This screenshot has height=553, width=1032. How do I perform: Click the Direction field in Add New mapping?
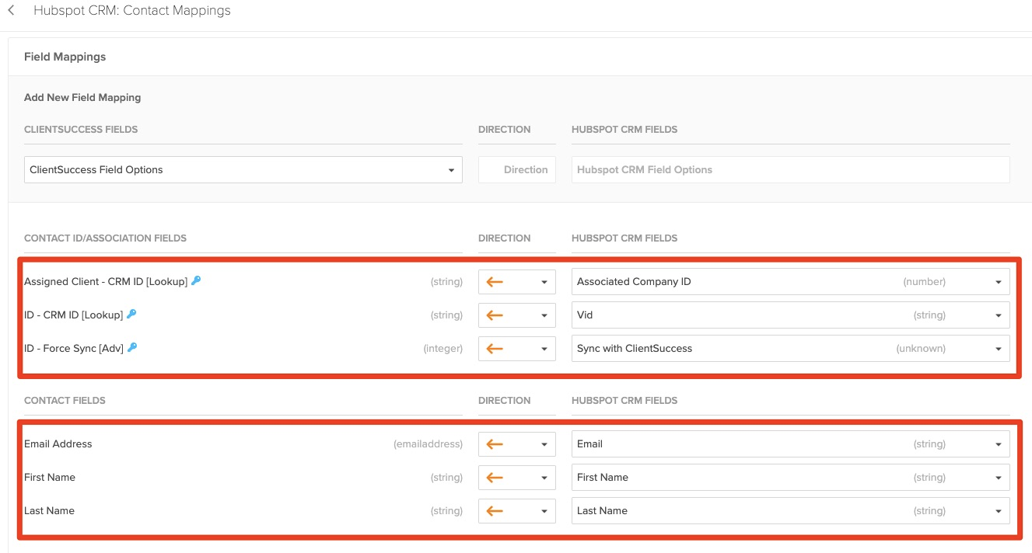click(517, 170)
